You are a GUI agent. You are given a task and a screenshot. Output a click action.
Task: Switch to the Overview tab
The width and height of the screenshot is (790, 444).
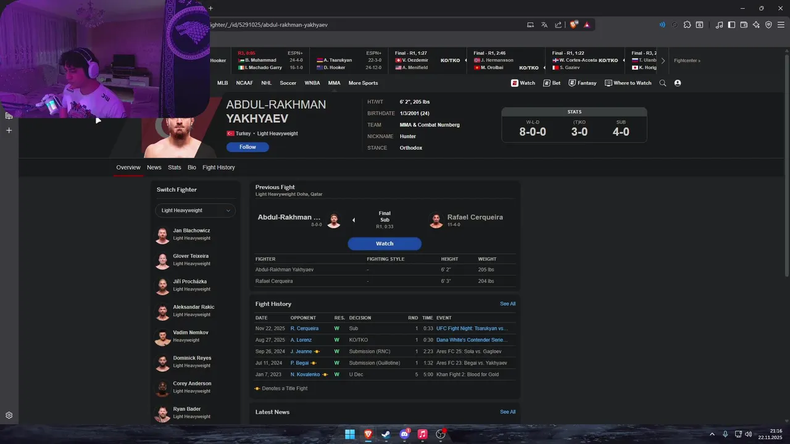tap(128, 167)
